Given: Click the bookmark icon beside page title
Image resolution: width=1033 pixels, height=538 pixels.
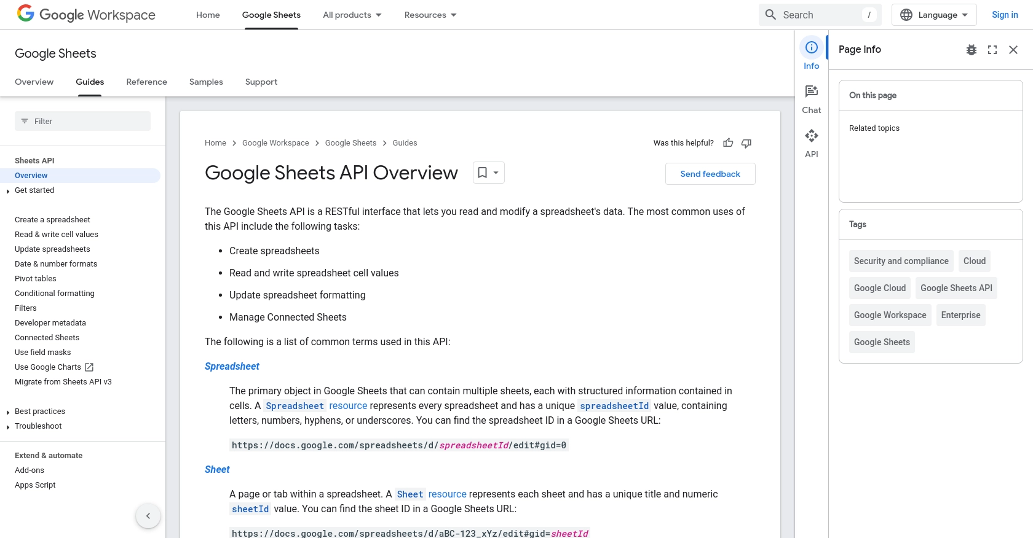Looking at the screenshot, I should [x=483, y=173].
